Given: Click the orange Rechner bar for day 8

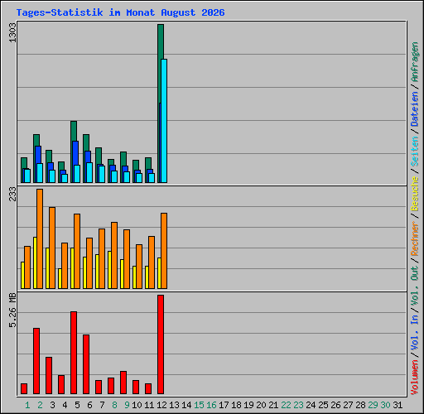Looking at the screenshot, I should pyautogui.click(x=114, y=256).
